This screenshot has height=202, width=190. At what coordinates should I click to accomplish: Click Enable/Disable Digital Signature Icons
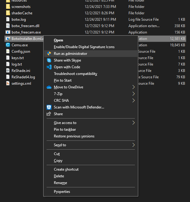click(x=84, y=47)
